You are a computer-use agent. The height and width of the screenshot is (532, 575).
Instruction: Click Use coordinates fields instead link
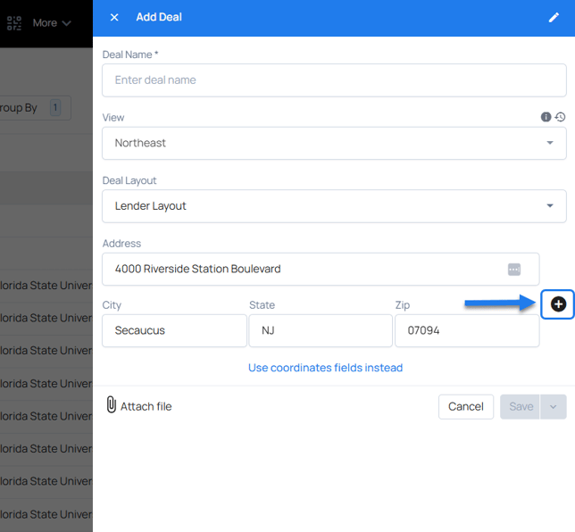[x=325, y=368]
